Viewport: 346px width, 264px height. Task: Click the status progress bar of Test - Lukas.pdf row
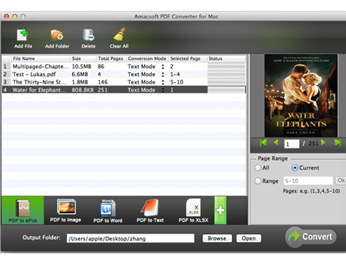tap(226, 74)
